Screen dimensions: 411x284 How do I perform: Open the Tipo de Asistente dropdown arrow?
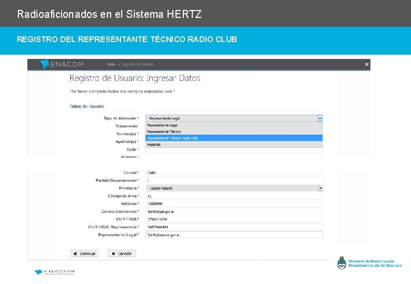pos(320,118)
